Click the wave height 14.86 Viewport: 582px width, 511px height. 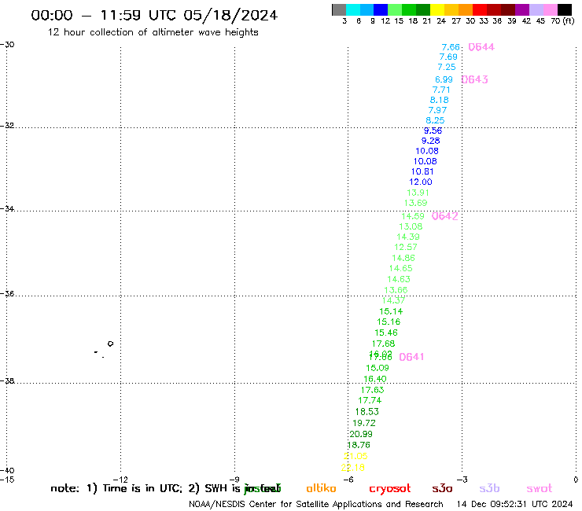403,258
